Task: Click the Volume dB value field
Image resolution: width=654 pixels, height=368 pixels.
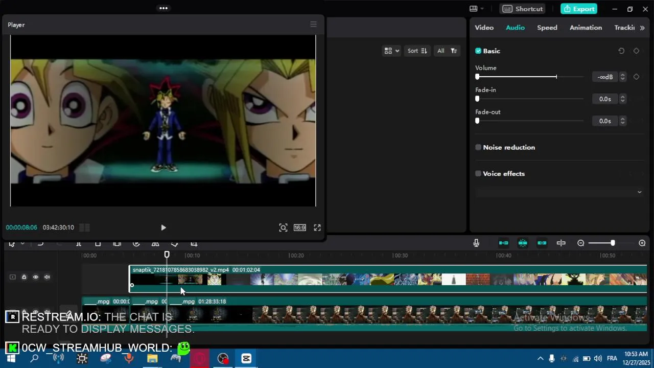Action: point(605,77)
